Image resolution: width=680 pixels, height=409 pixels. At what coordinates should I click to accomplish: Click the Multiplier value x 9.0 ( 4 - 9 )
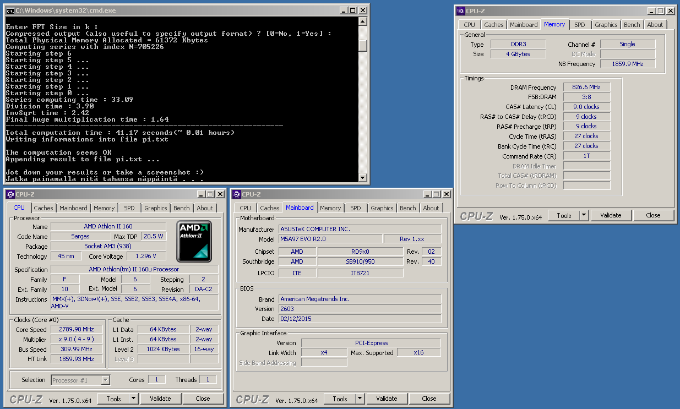pos(77,339)
